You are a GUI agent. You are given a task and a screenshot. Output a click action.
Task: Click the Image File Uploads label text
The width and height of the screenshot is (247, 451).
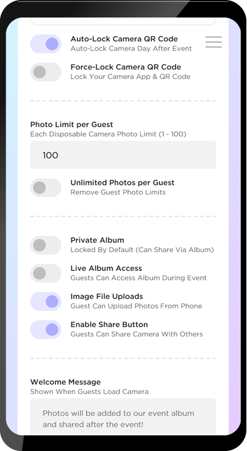[x=107, y=296]
